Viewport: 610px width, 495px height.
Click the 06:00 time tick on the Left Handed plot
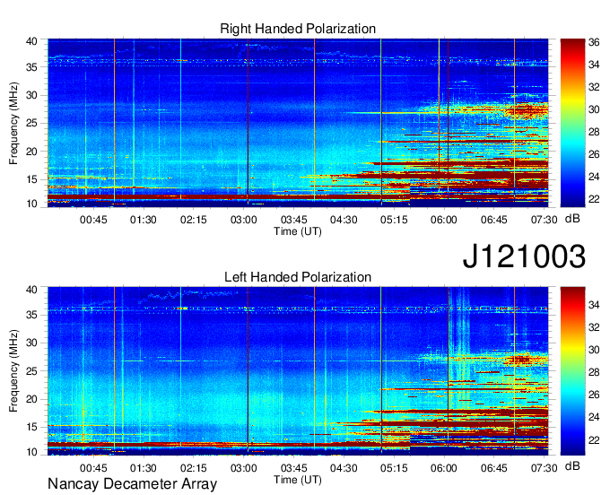pos(444,468)
